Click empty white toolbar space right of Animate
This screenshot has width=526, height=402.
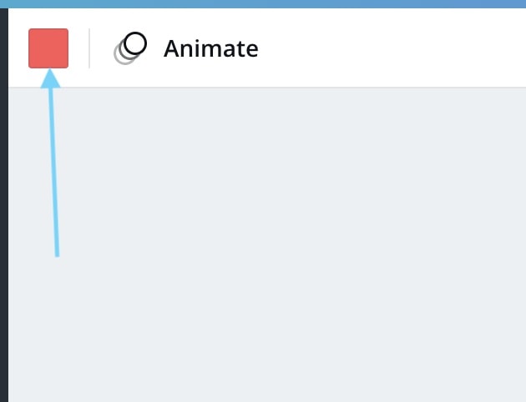pyautogui.click(x=392, y=48)
